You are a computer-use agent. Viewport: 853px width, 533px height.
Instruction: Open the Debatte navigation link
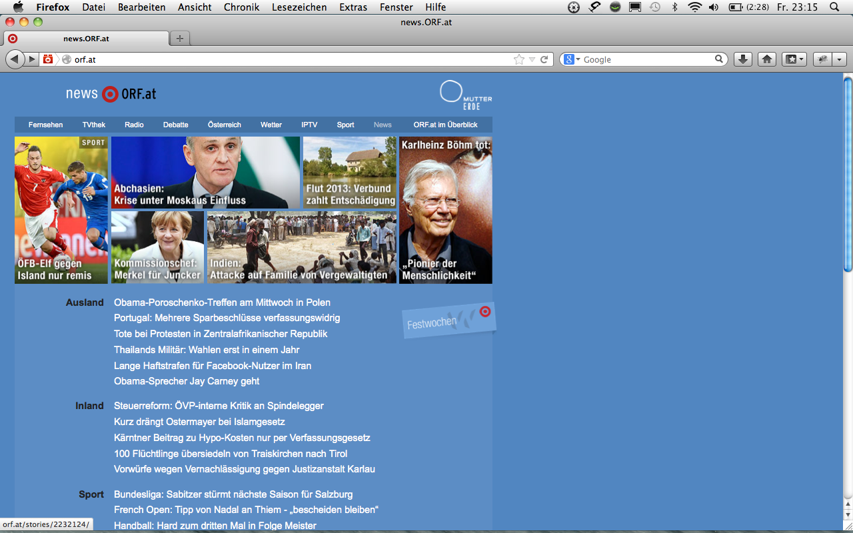tap(176, 125)
